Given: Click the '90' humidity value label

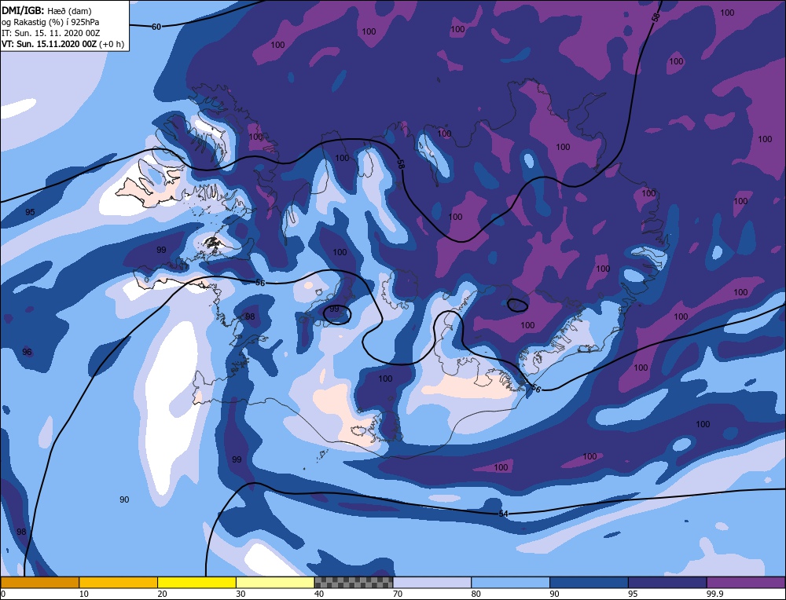Looking at the screenshot, I should 124,499.
